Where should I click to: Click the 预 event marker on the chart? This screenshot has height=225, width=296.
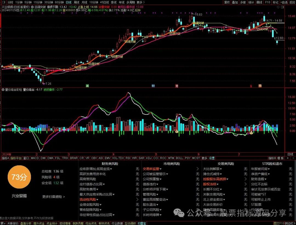(260, 86)
